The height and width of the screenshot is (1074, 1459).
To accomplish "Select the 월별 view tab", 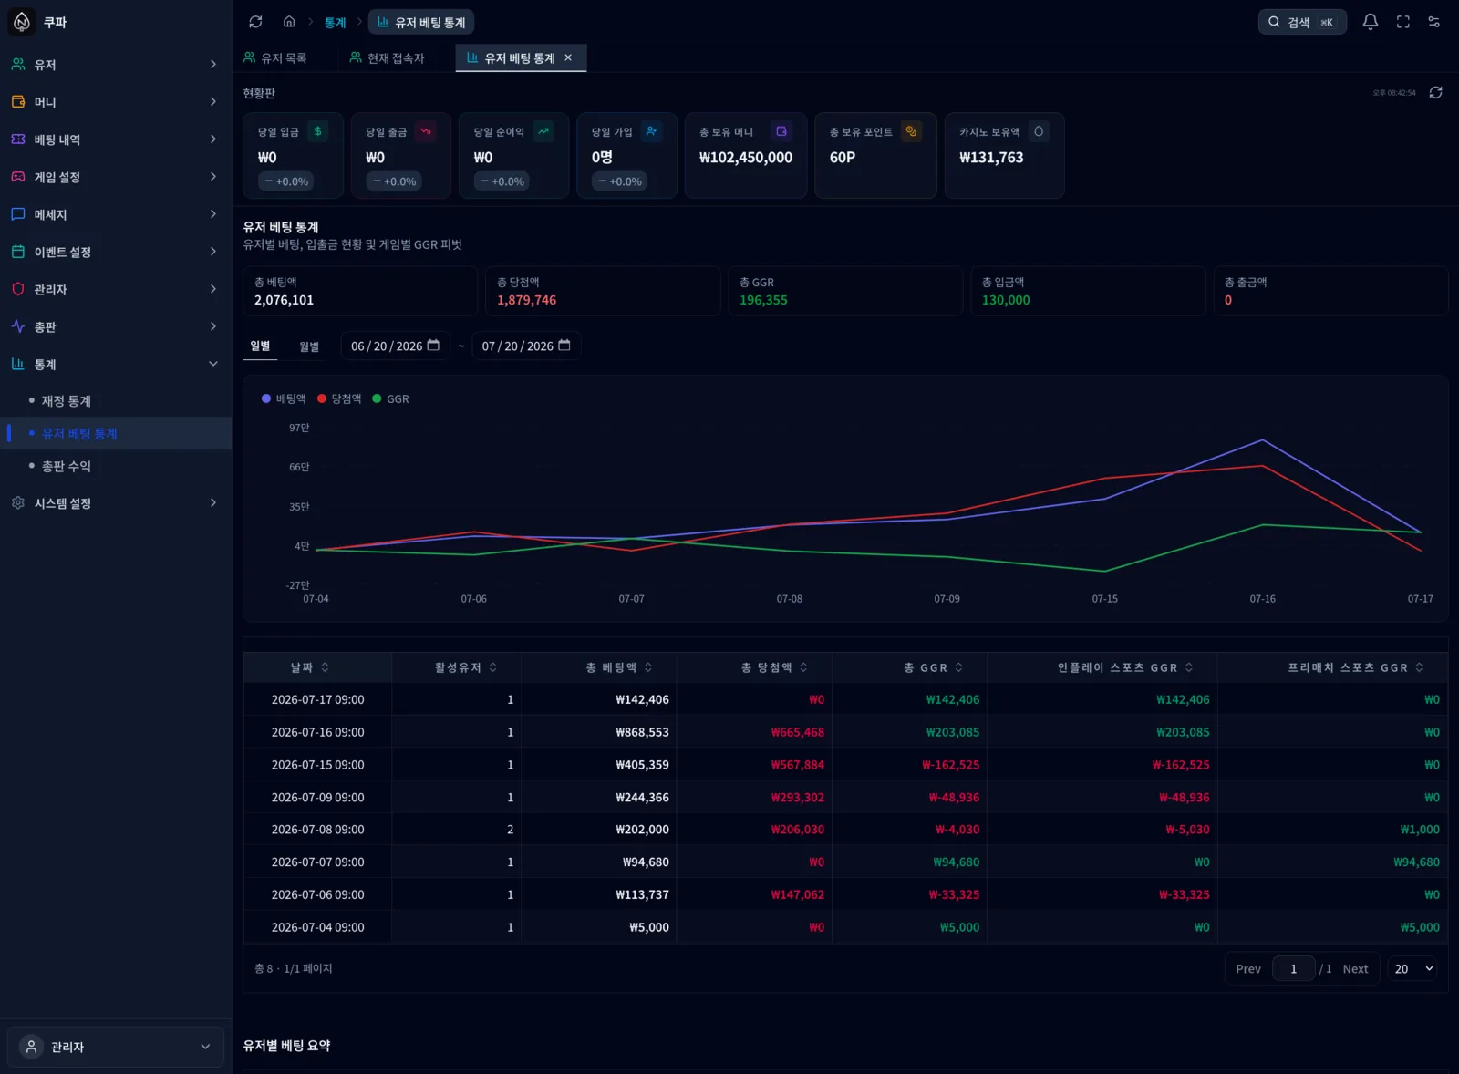I will coord(309,346).
